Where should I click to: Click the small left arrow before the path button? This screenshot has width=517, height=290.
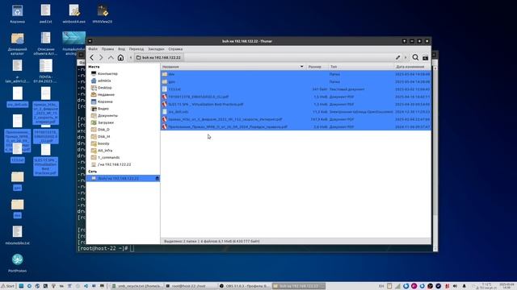(131, 57)
